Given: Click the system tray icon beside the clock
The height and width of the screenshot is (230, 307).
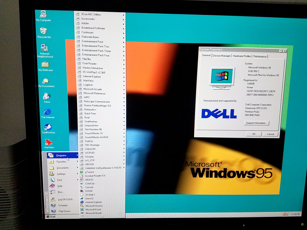Looking at the screenshot, I should point(285,214).
